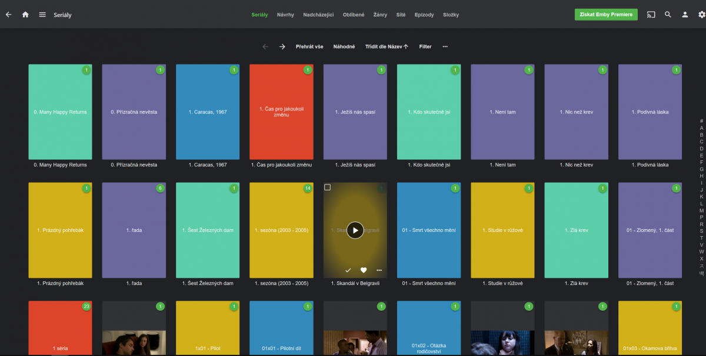
Task: Click Získat Emby Premiere button
Action: [606, 15]
